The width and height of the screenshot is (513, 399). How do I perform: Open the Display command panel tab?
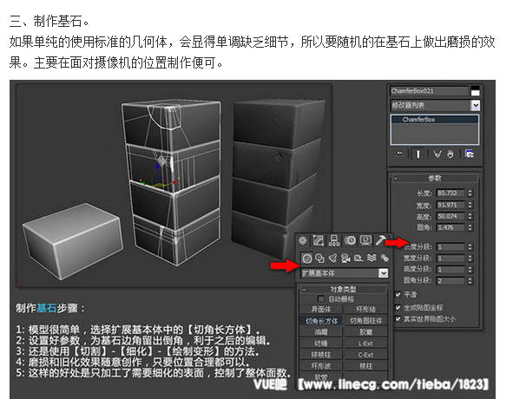[365, 241]
